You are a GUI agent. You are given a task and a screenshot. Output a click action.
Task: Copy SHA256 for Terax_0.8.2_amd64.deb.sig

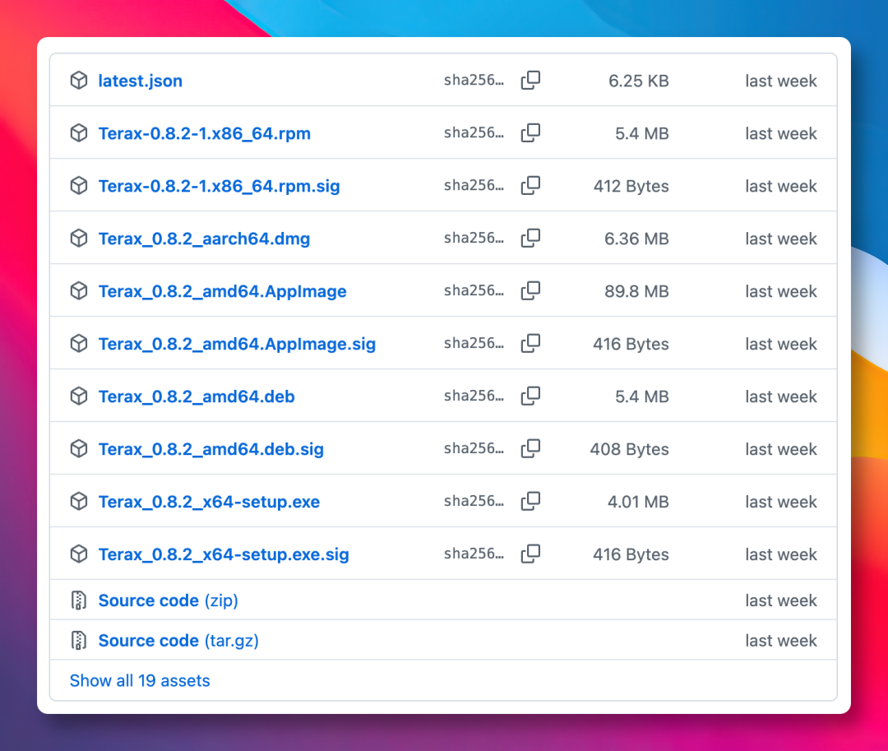530,449
